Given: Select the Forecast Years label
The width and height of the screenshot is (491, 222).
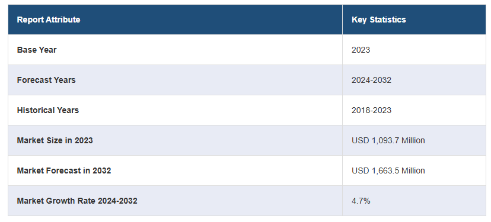Looking at the screenshot, I should (46, 80).
